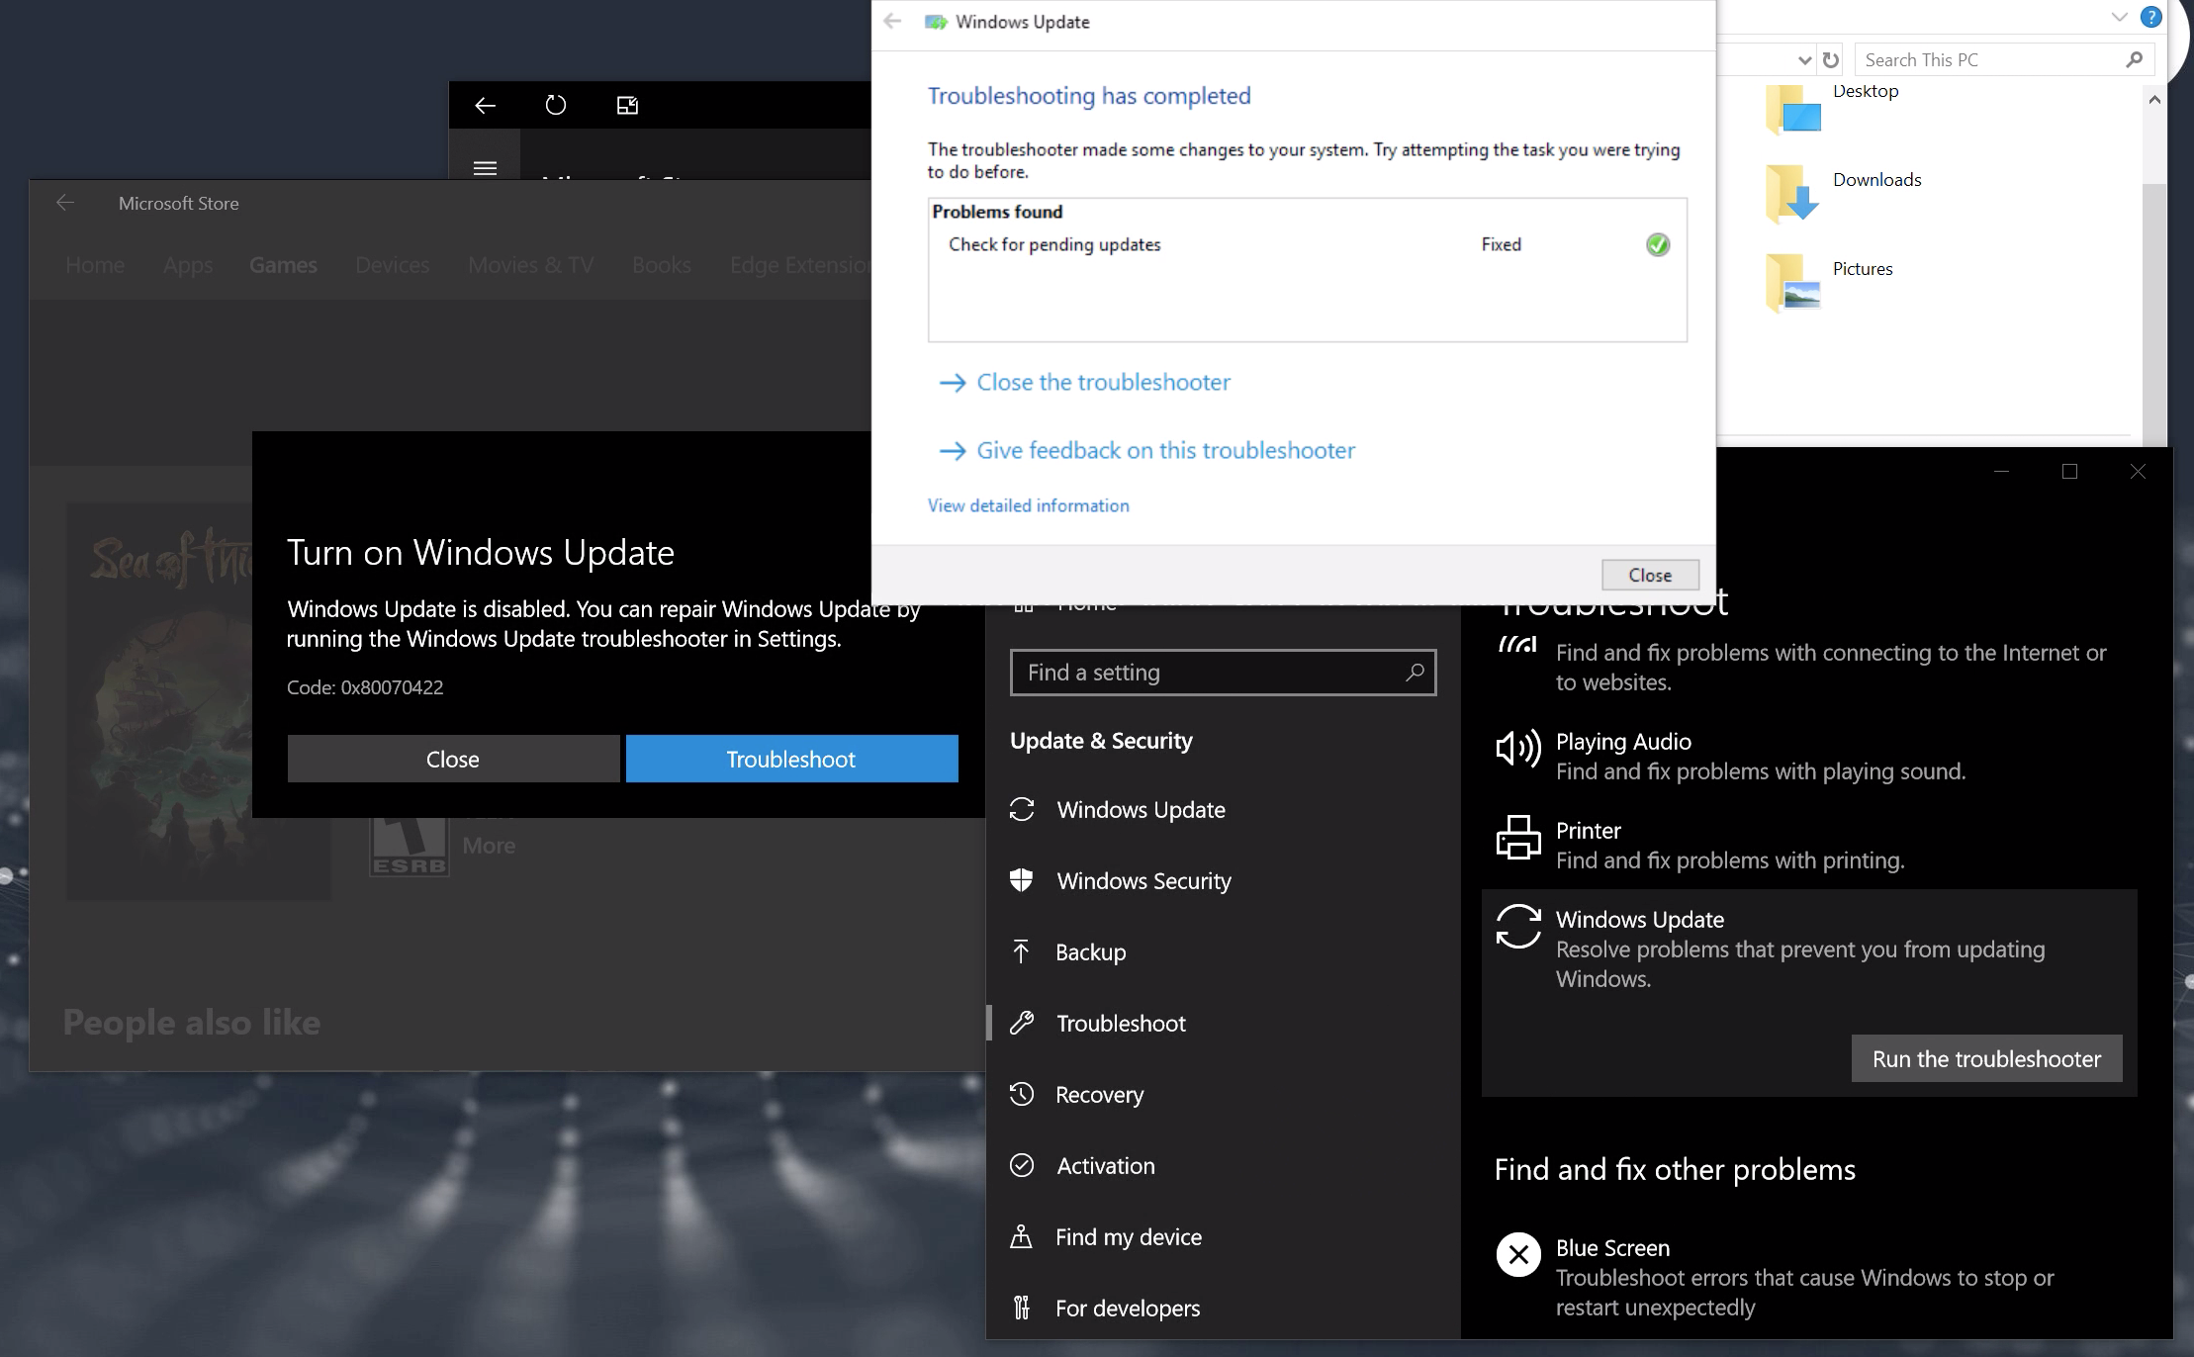Click the Activation checkmark circle icon
This screenshot has height=1357, width=2194.
[x=1022, y=1165]
